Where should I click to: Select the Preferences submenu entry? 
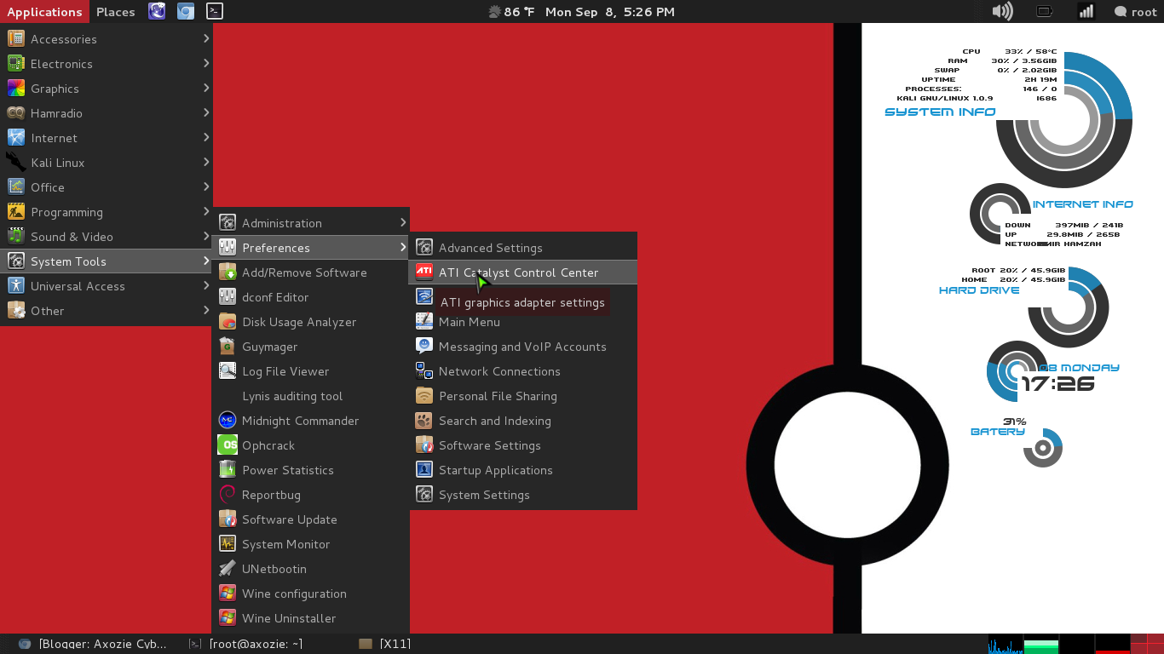(x=311, y=248)
